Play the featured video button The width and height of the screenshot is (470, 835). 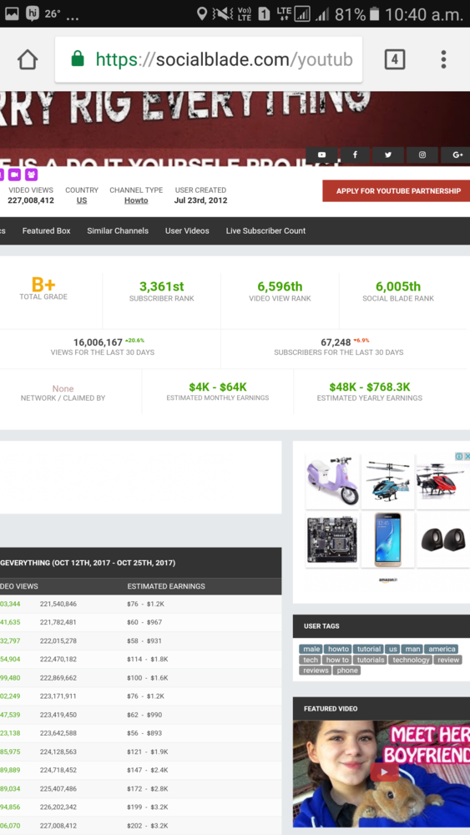pos(384,772)
